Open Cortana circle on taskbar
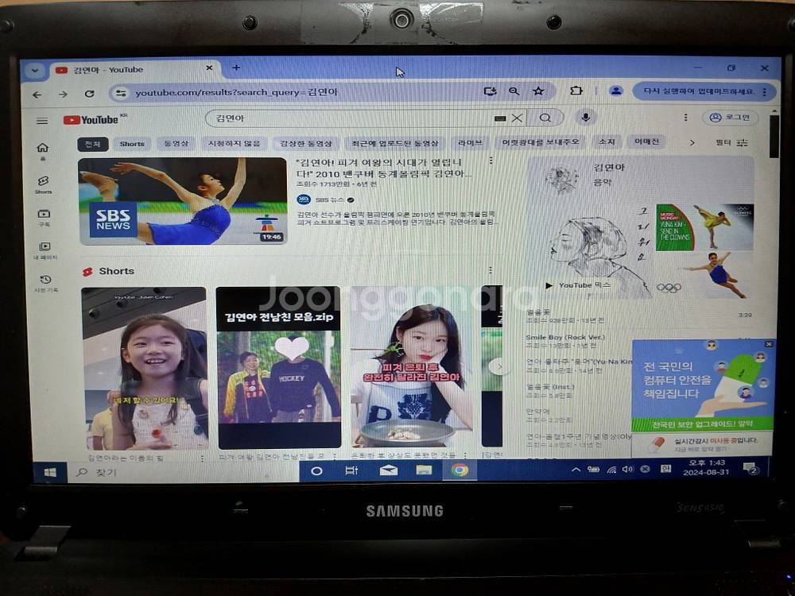 tap(316, 471)
